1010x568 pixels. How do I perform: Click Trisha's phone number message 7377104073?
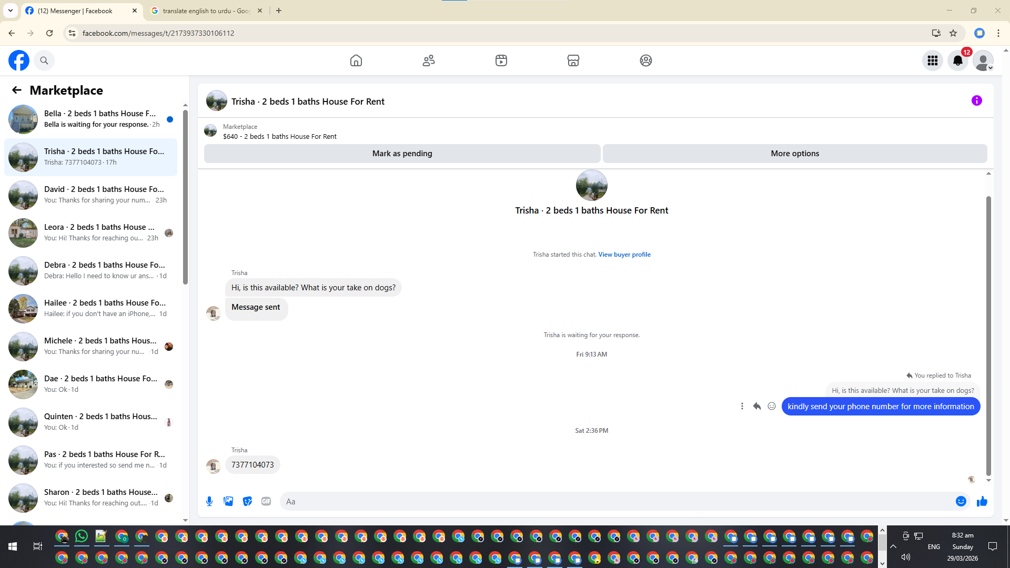point(252,465)
